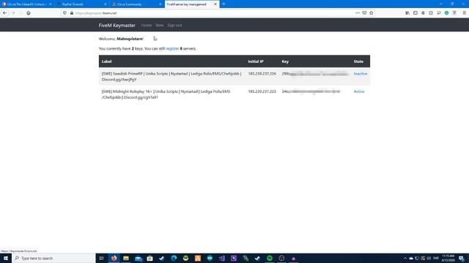469x263 pixels.
Task: Click the Firefox taskbar icon
Action: 114,258
